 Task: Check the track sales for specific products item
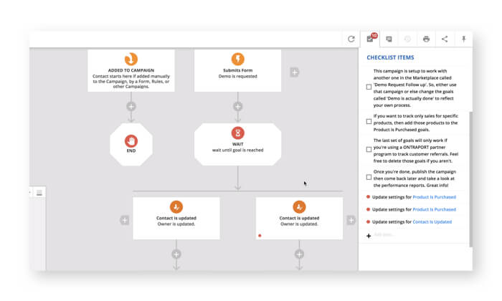[x=369, y=122]
